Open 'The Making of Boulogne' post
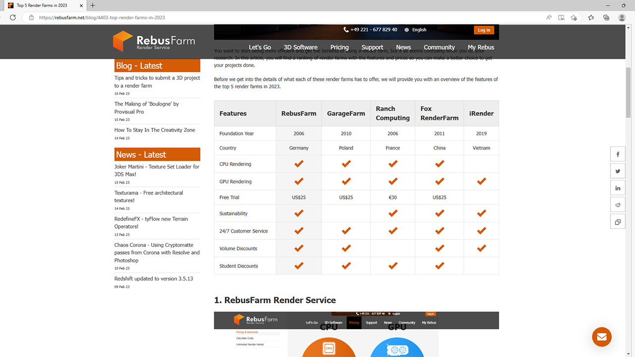Viewport: 635px width, 357px height. 146,108
